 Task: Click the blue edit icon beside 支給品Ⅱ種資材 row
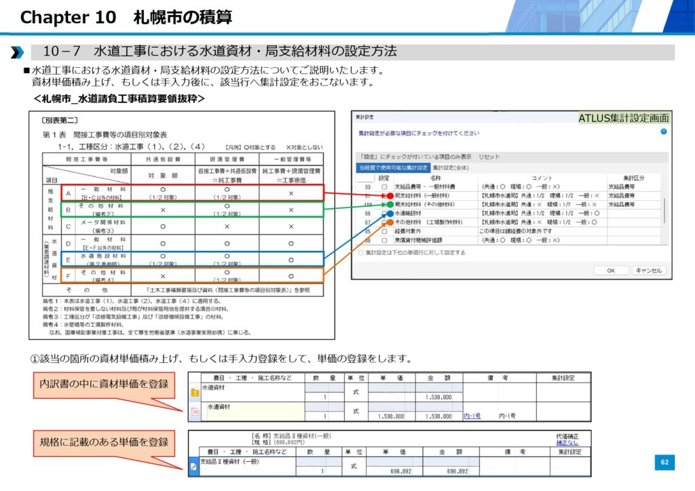pyautogui.click(x=194, y=466)
